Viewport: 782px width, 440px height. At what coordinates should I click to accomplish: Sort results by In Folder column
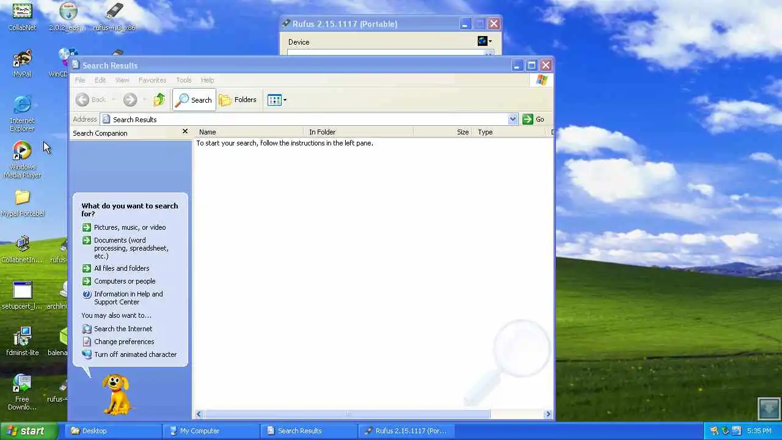[x=358, y=132]
